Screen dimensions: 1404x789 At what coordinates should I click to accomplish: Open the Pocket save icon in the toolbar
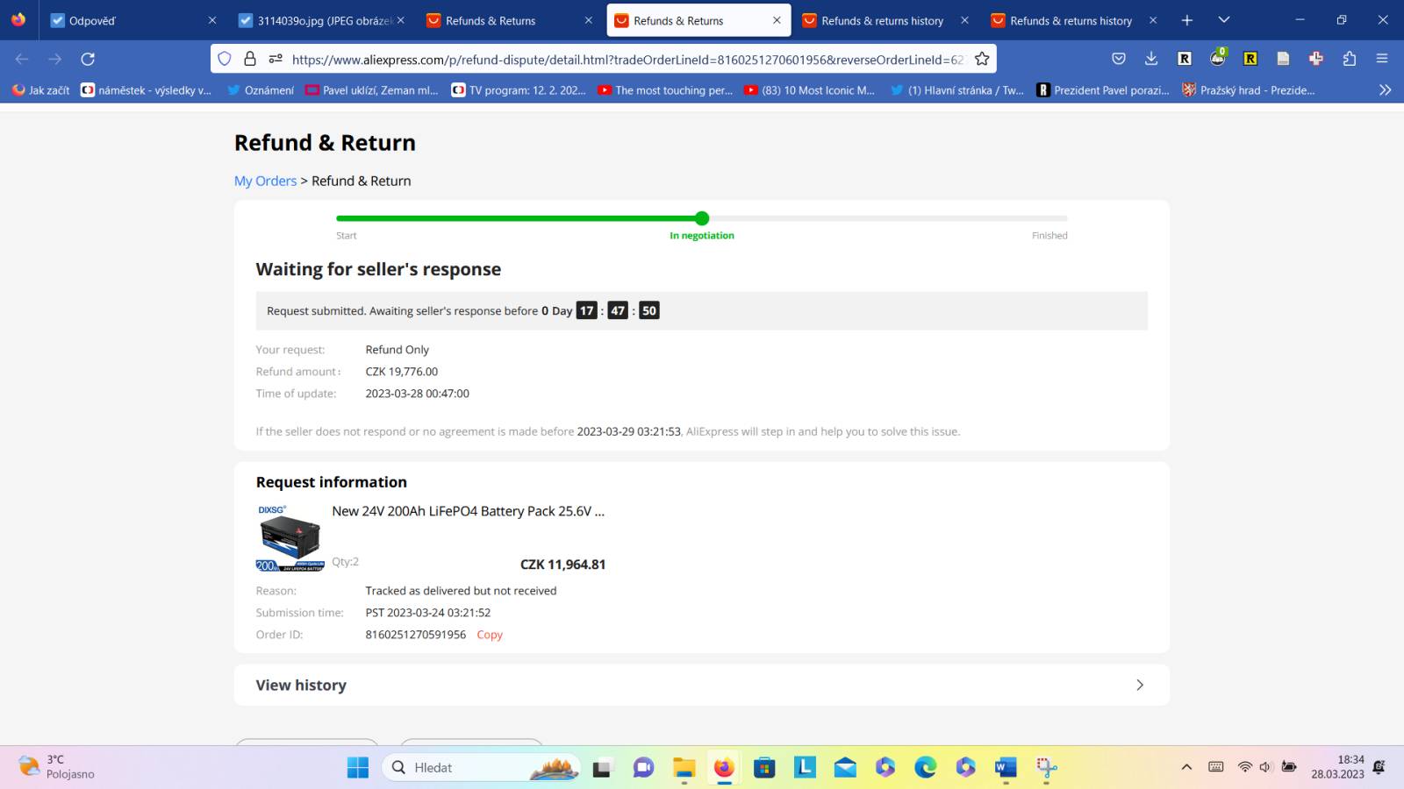tap(1118, 59)
